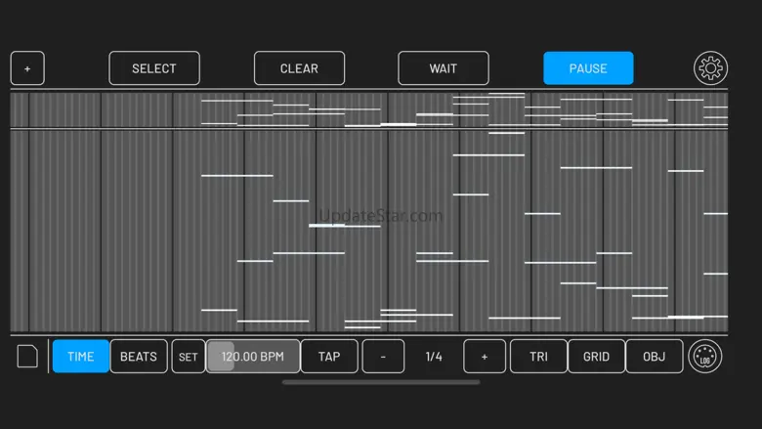Toggle TRI triplet mode
The height and width of the screenshot is (429, 762).
(538, 357)
